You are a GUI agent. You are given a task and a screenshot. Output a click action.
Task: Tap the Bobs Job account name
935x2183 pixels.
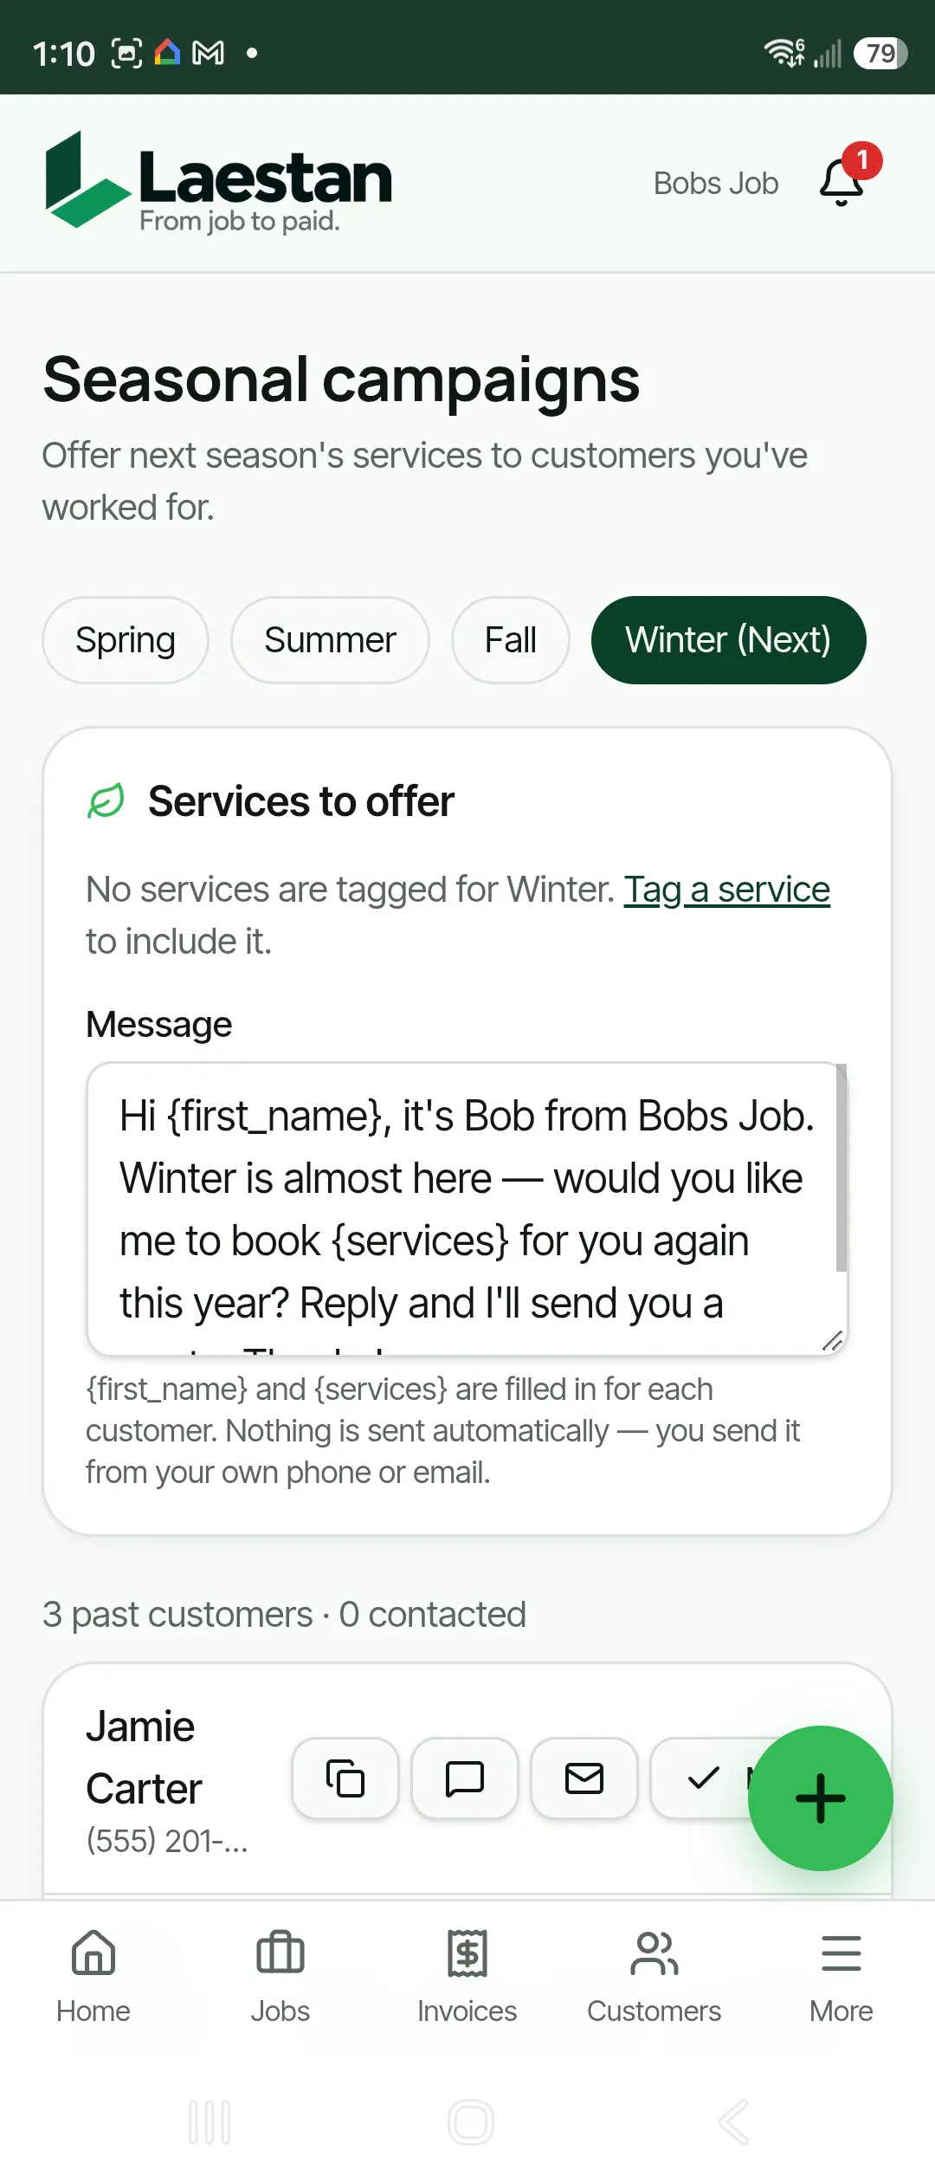[x=716, y=184]
